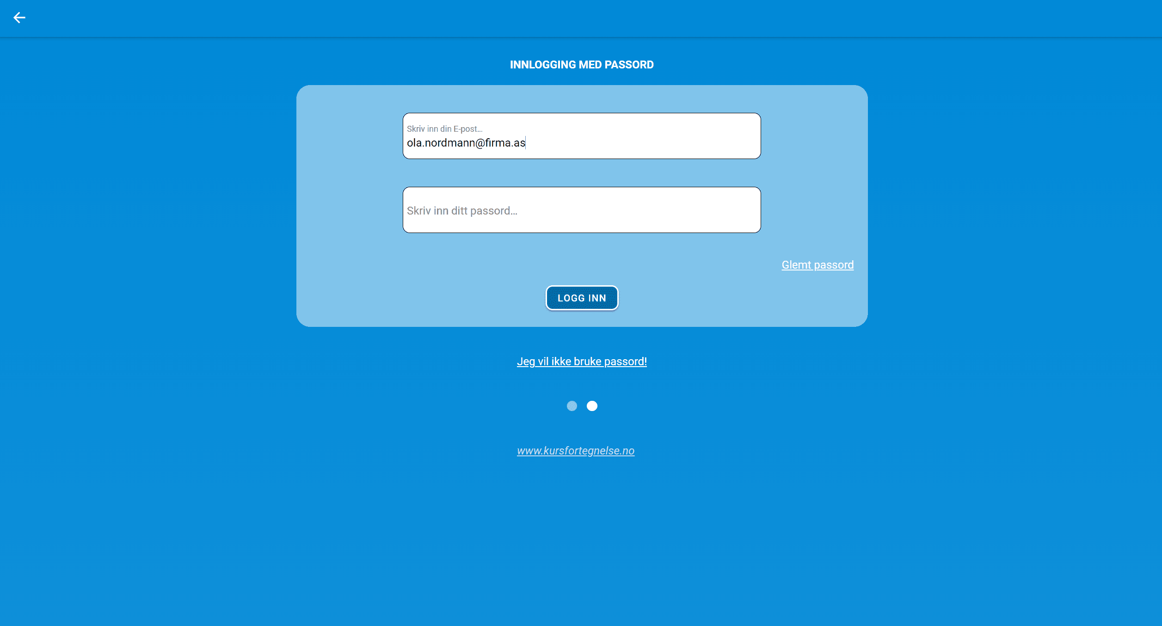Click the INNLOGGING MED PASSORD heading area
This screenshot has height=626, width=1162.
[581, 65]
